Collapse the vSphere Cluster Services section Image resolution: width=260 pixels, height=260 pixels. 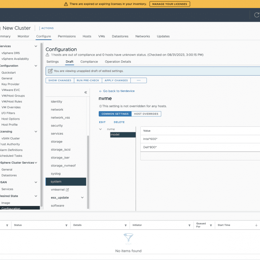pyautogui.click(x=36, y=163)
